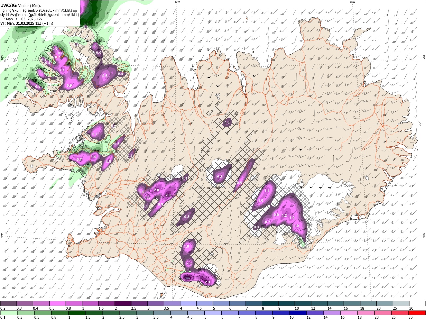
Task: Click the '0.1' label in the rain legend
Action: coord(3,317)
